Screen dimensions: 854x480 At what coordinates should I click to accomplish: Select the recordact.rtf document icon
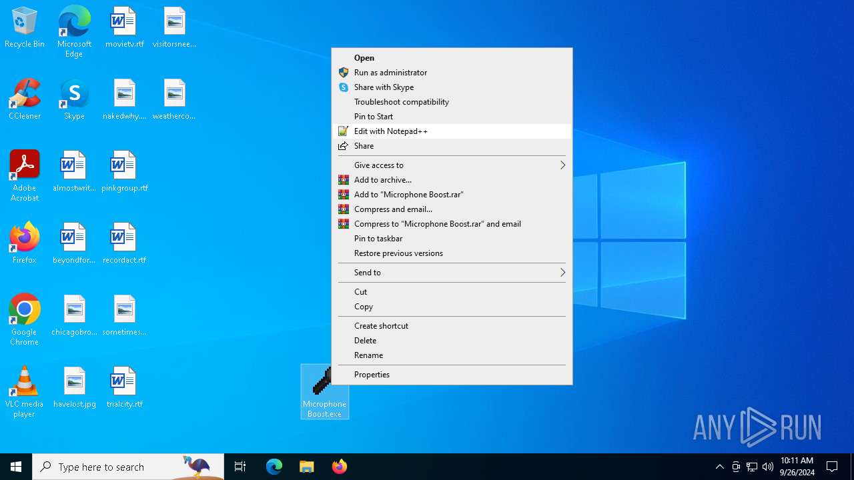click(x=124, y=244)
